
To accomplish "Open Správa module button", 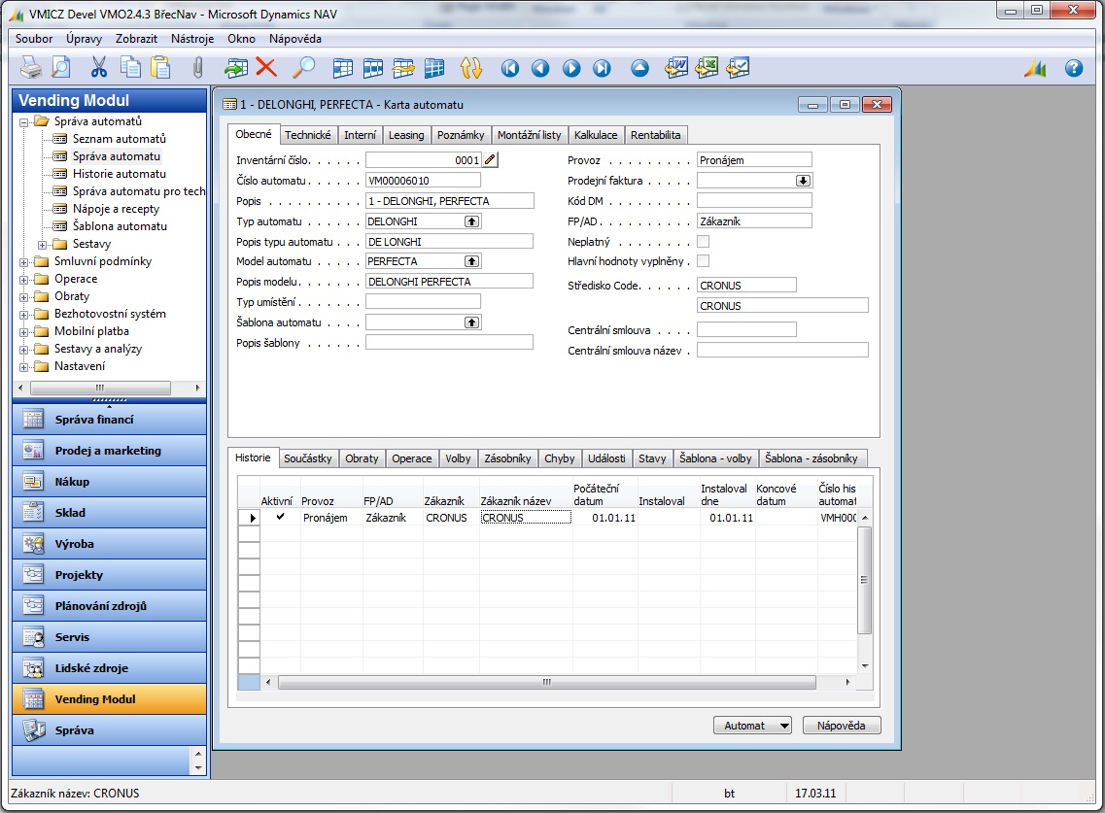I will pyautogui.click(x=109, y=729).
